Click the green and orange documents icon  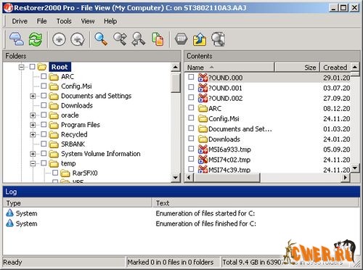pyautogui.click(x=158, y=39)
